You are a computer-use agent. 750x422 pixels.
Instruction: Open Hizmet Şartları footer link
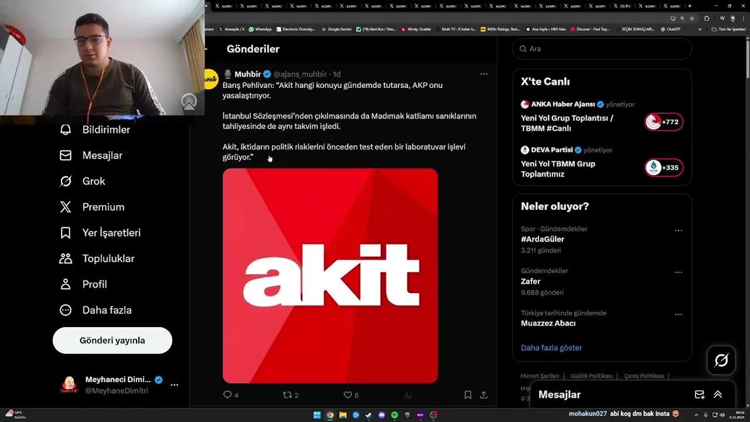click(540, 376)
